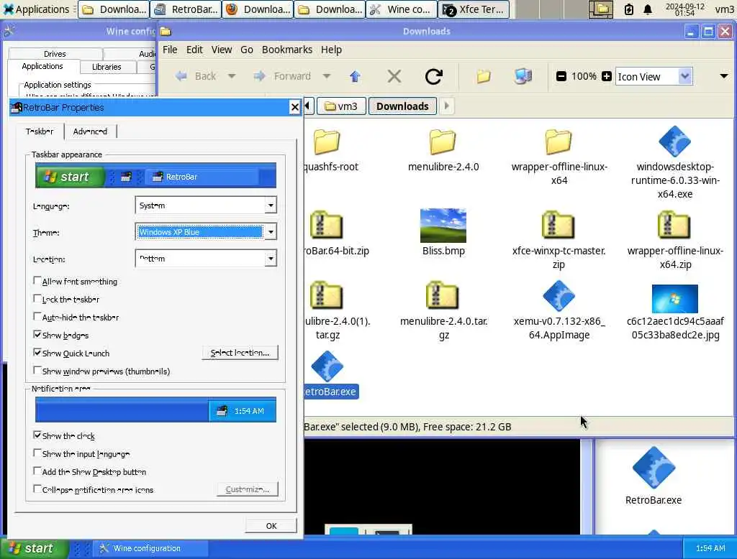Viewport: 737px width, 559px height.
Task: Click the RetroBar.exe desktop icon at lower right
Action: tap(654, 468)
